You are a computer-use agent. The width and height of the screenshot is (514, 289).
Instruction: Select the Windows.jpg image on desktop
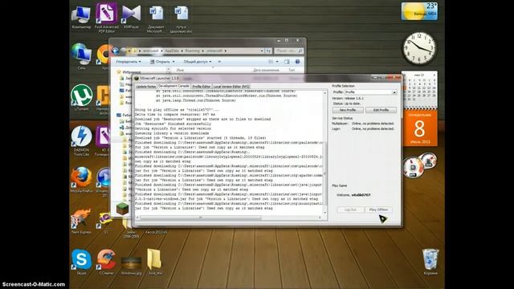coord(131,265)
